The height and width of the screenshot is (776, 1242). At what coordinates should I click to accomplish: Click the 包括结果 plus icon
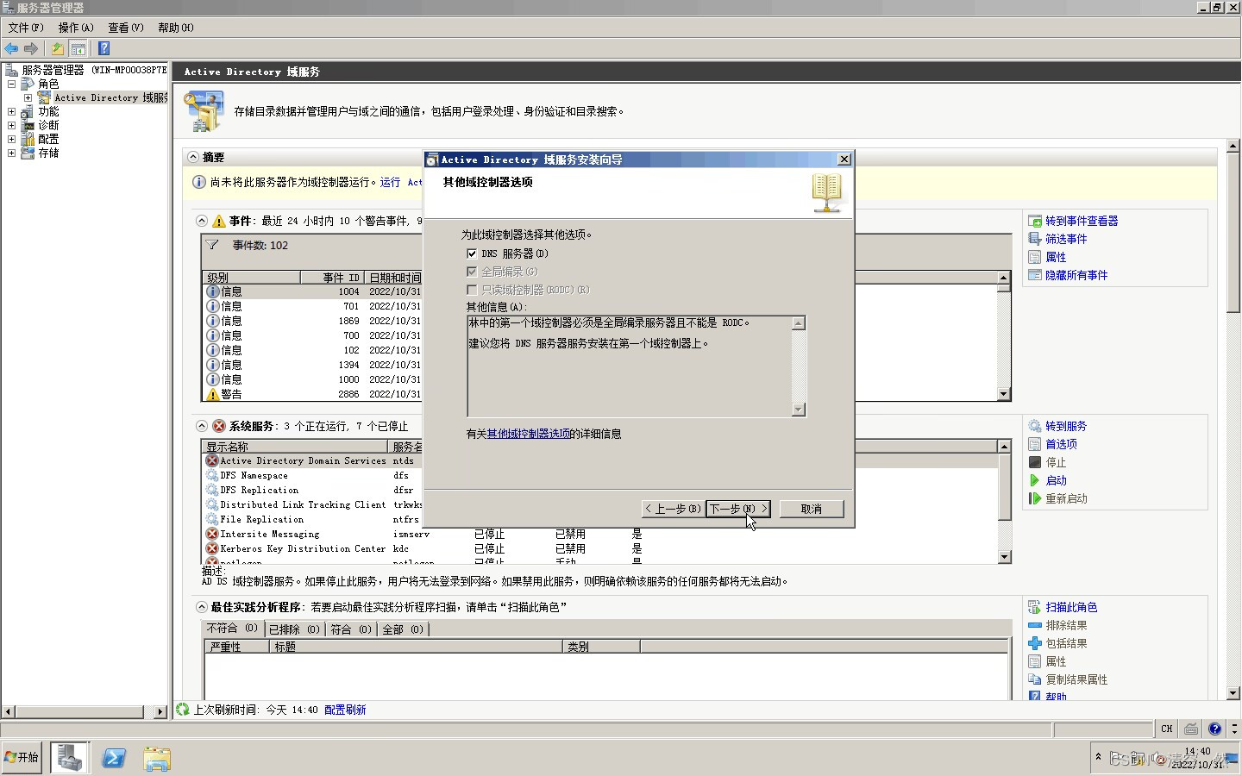tap(1035, 644)
